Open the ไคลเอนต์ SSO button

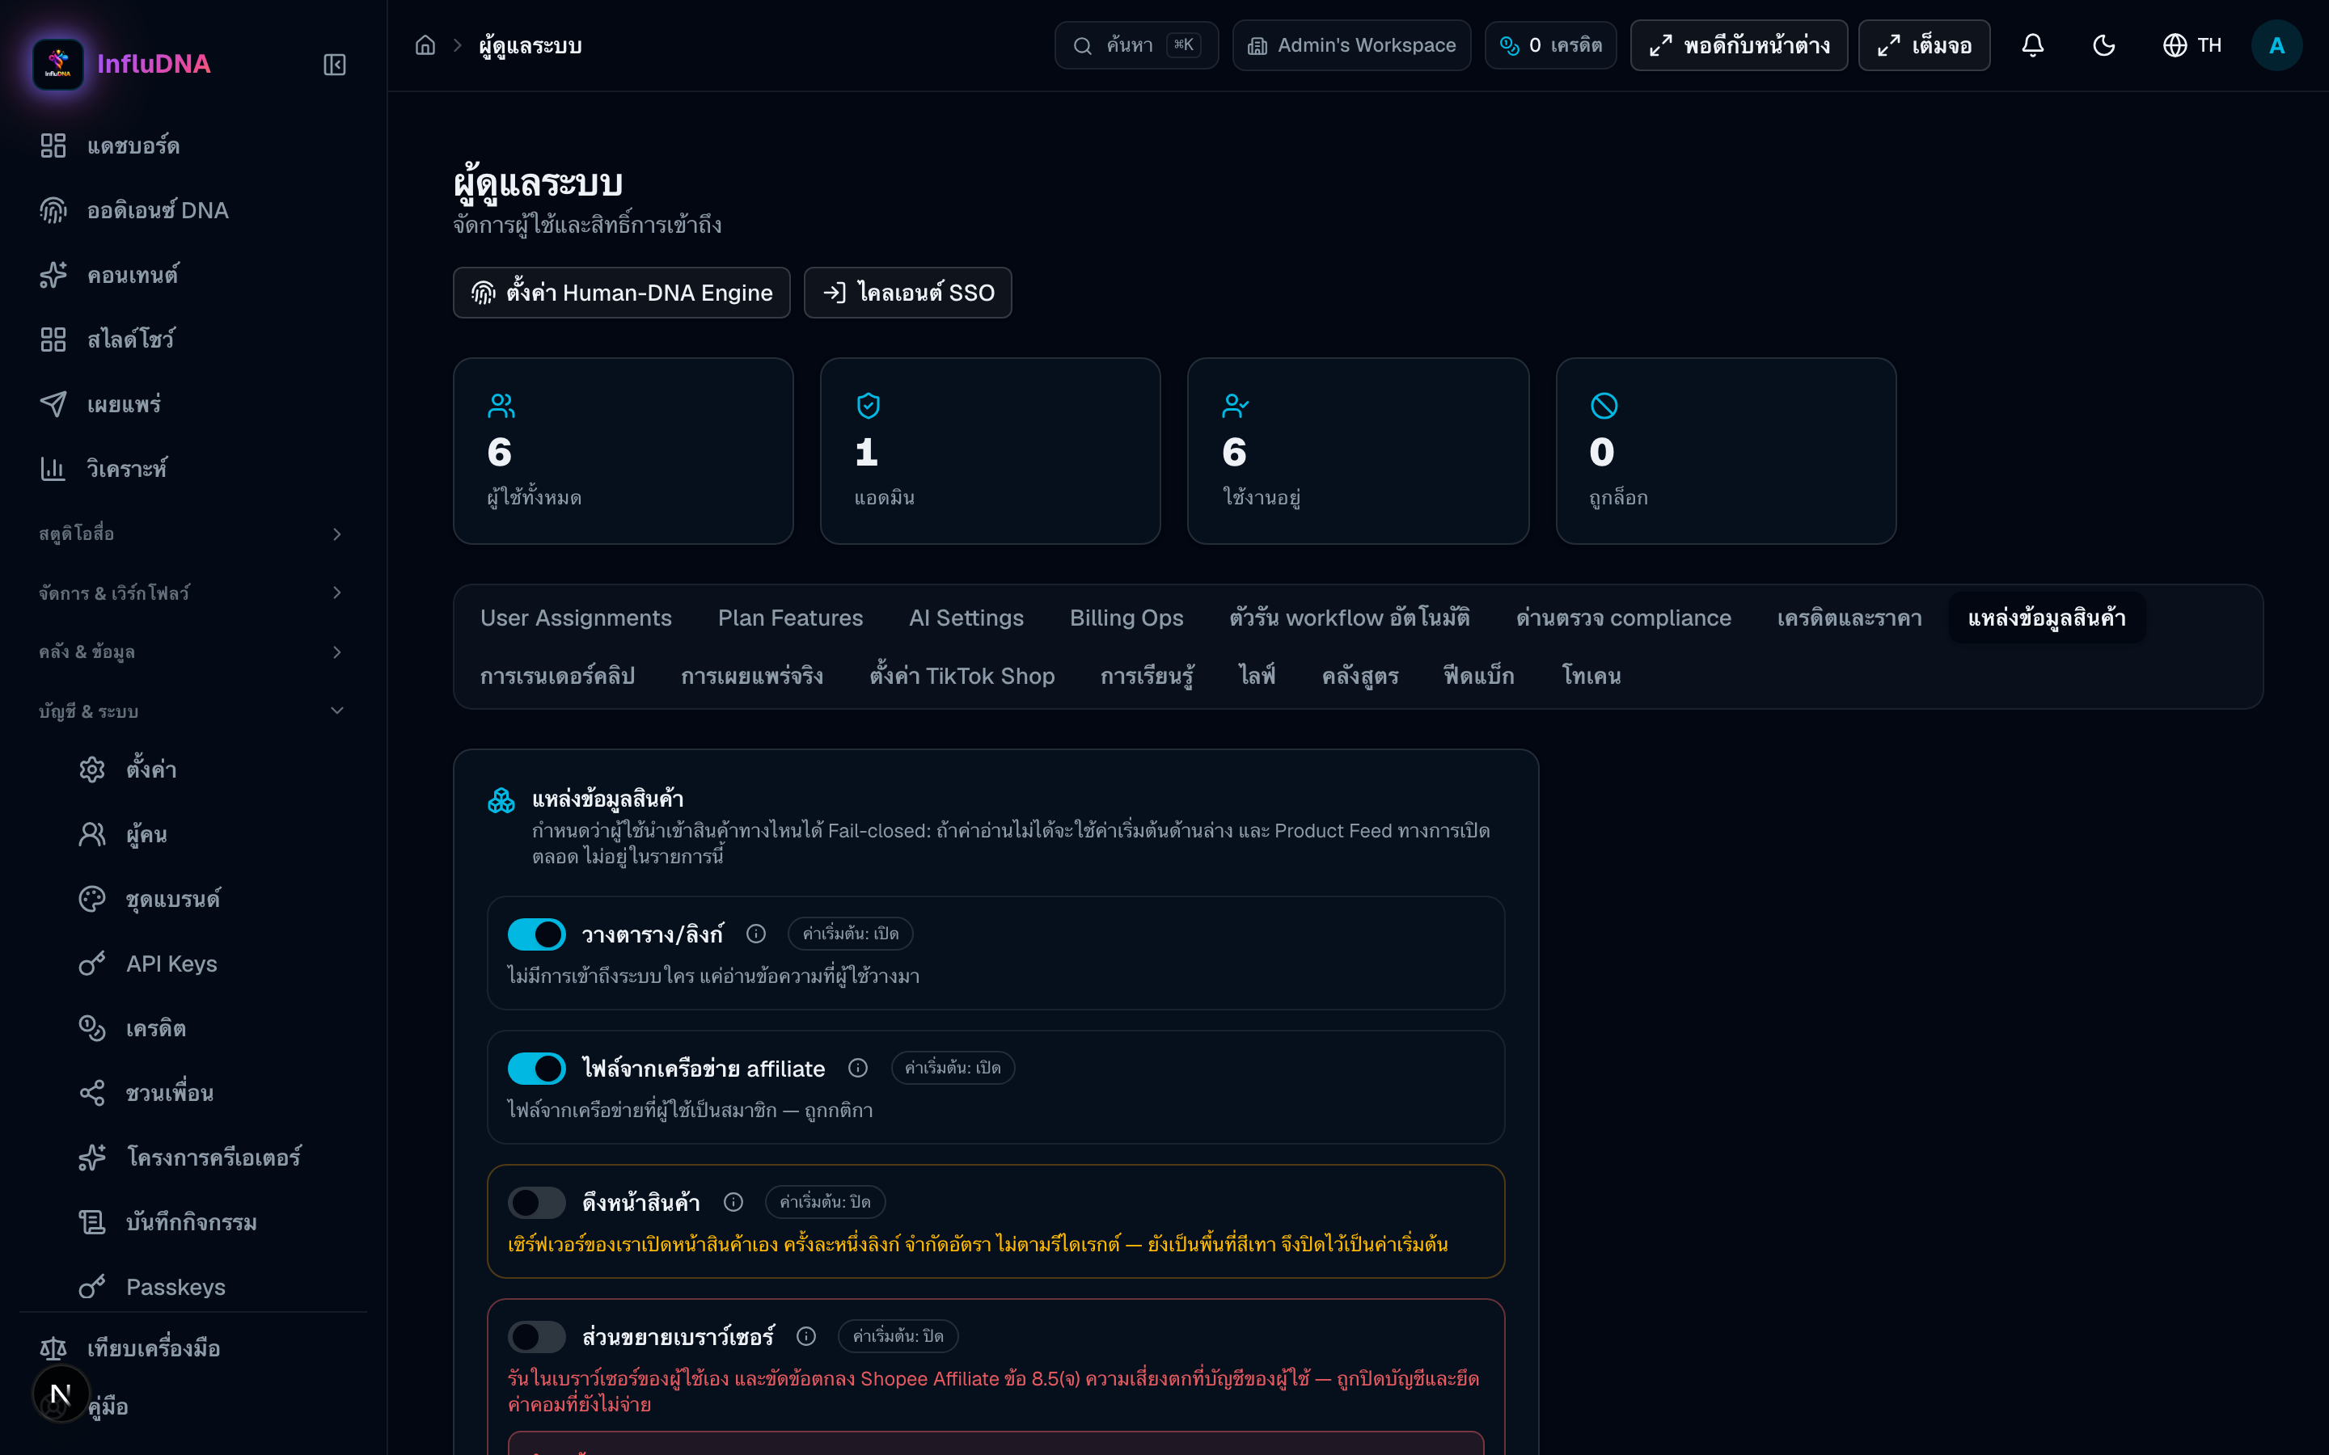click(x=907, y=293)
